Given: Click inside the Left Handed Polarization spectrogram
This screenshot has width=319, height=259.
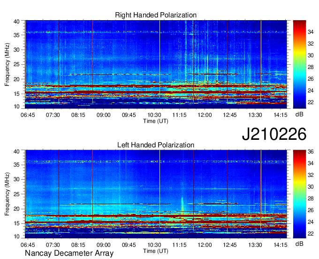Looking at the screenshot, I should coord(156,194).
